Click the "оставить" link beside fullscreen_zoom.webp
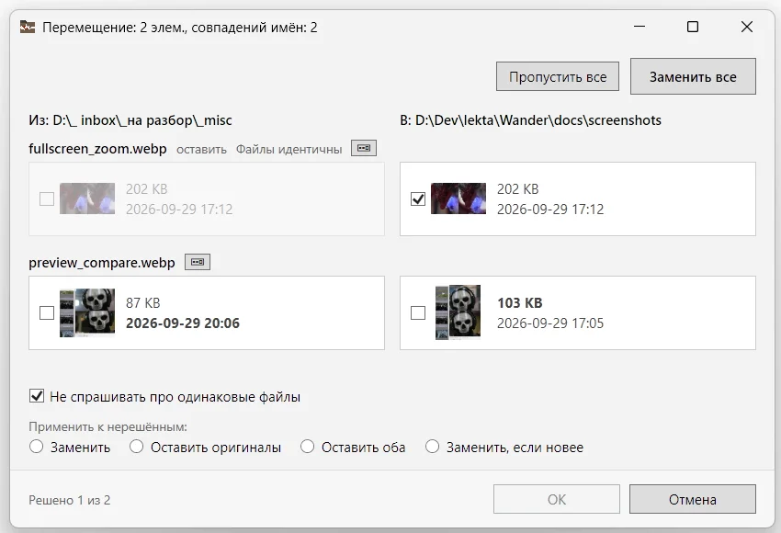The height and width of the screenshot is (533, 781). [201, 150]
